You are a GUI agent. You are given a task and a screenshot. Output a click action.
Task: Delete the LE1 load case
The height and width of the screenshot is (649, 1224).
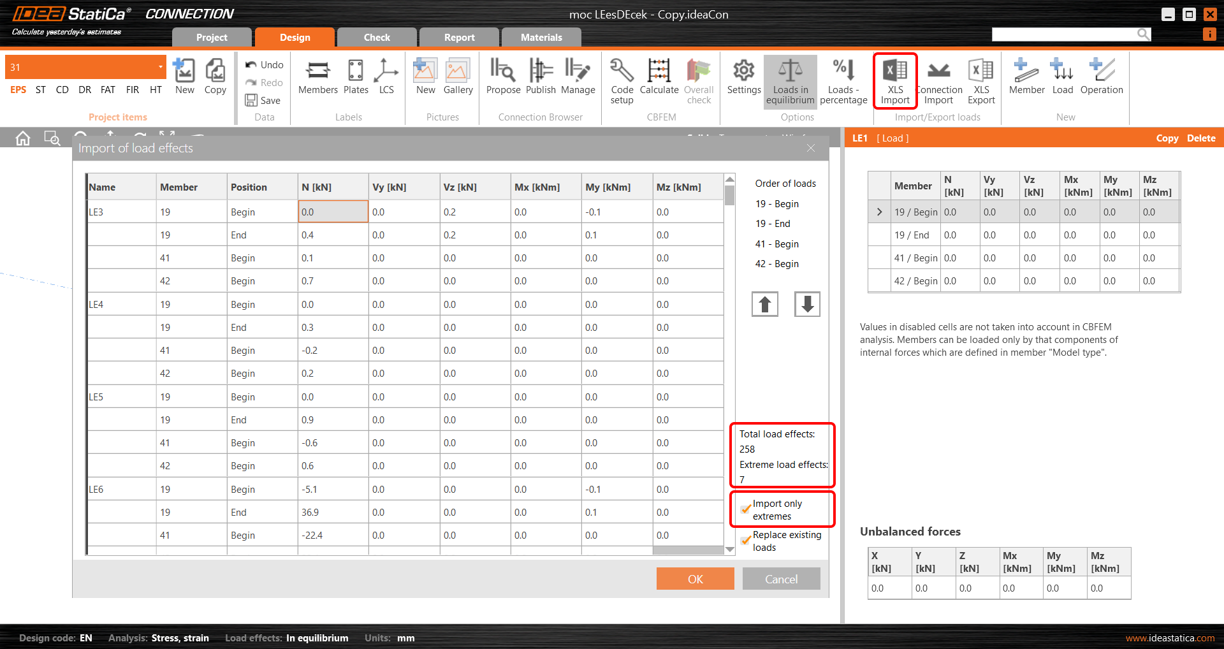[1200, 138]
